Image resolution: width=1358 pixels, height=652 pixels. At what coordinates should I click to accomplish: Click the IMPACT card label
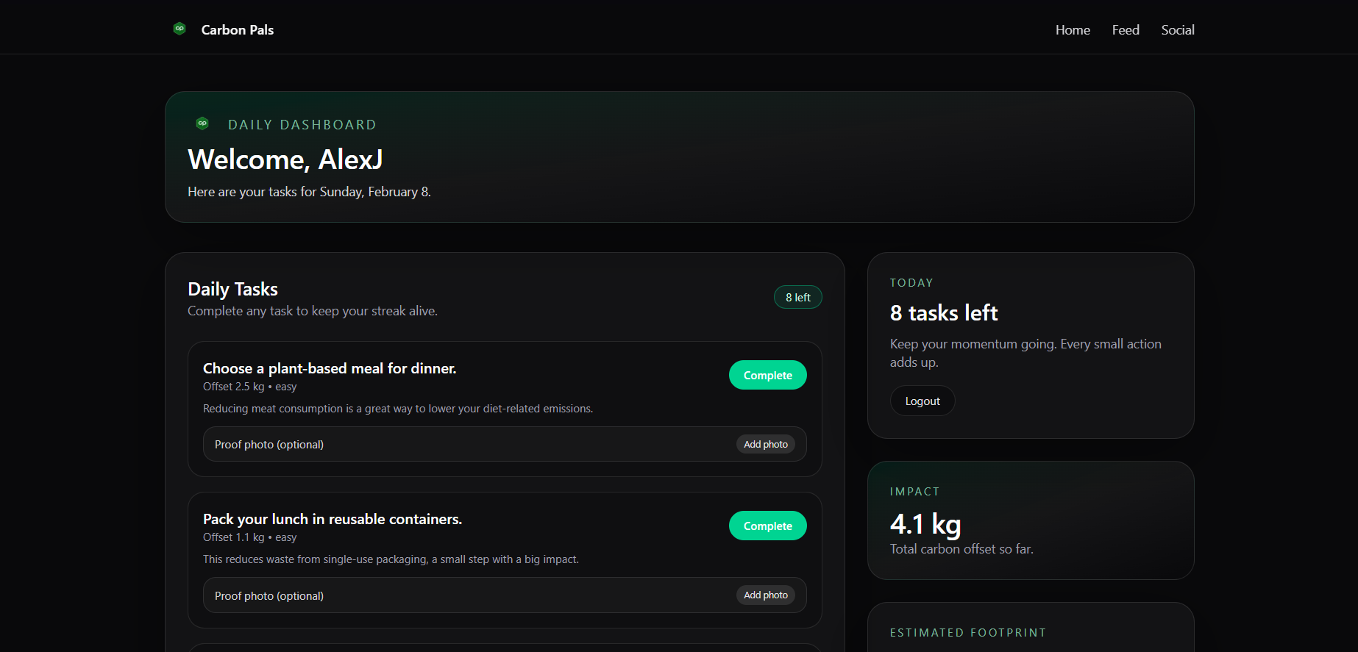point(914,492)
